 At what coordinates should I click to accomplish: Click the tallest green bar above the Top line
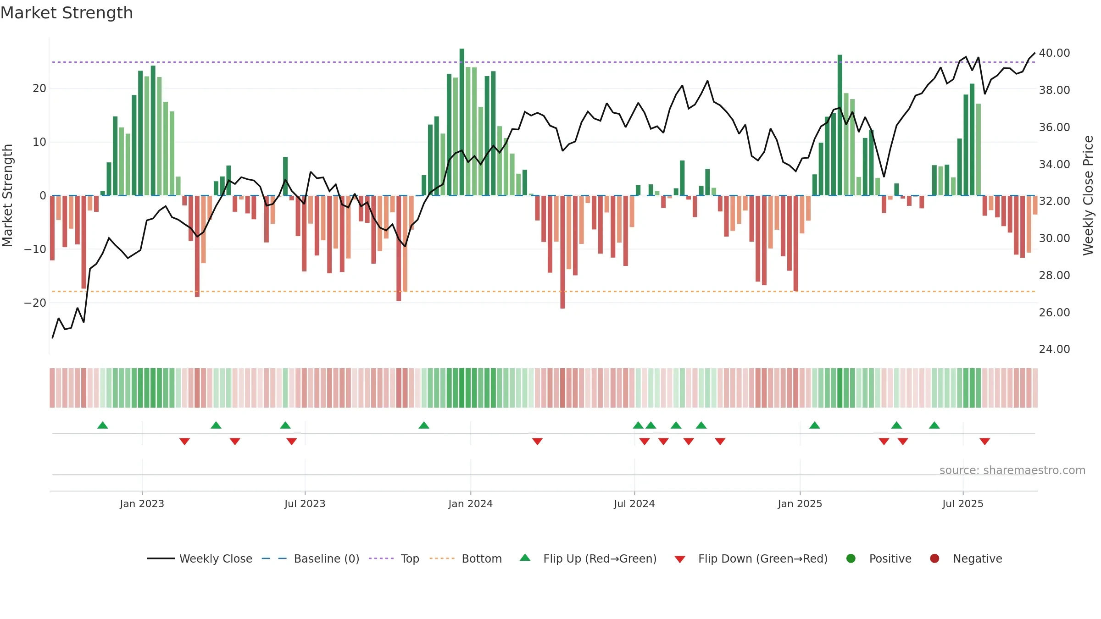462,122
